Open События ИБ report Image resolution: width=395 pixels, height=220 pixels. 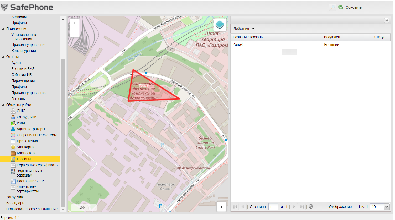22,75
